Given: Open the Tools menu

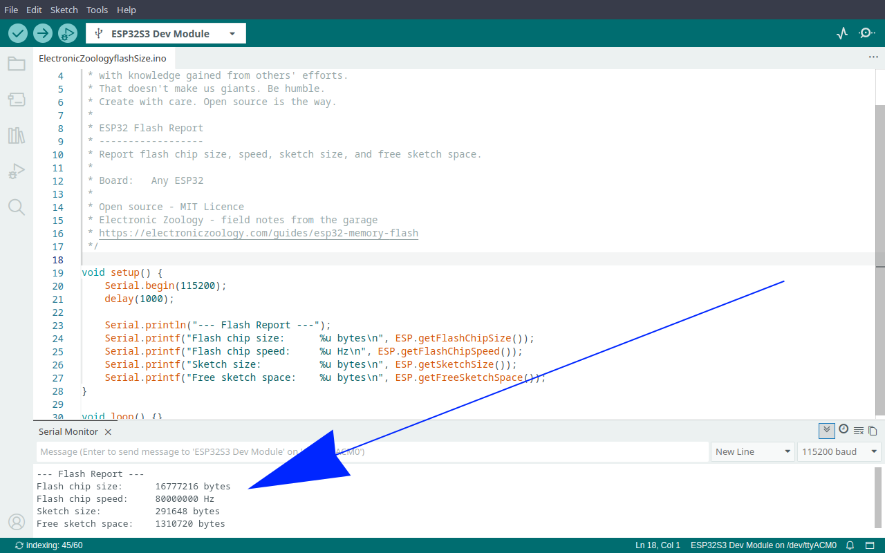Looking at the screenshot, I should [x=97, y=10].
